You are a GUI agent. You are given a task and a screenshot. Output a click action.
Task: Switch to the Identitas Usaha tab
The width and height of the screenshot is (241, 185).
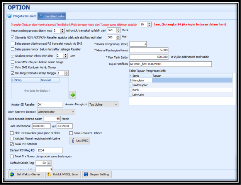tap(52, 16)
